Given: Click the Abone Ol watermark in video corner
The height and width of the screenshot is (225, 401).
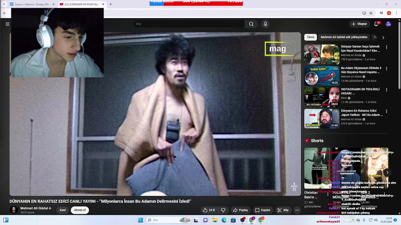Looking at the screenshot, I should coord(294,187).
